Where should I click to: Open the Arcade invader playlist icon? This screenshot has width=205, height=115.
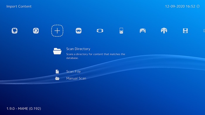click(78, 31)
